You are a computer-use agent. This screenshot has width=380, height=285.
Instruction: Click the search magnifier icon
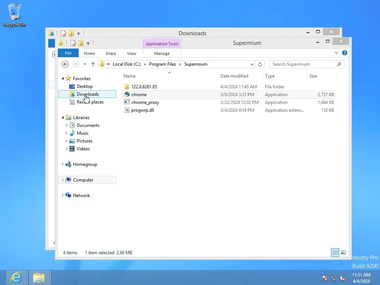(339, 64)
